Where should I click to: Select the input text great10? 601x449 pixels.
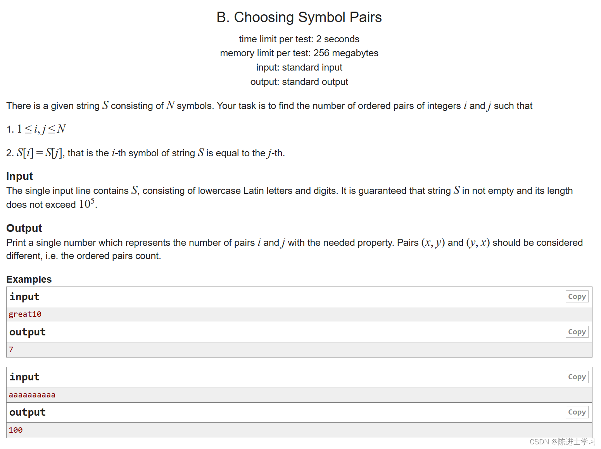coord(25,314)
